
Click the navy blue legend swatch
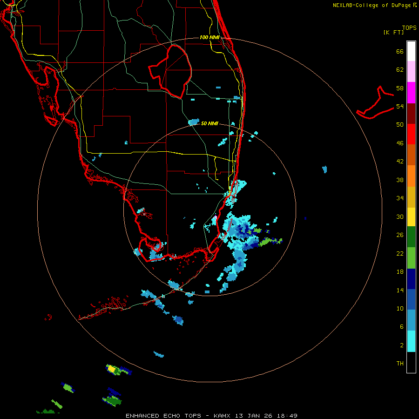coord(411,279)
